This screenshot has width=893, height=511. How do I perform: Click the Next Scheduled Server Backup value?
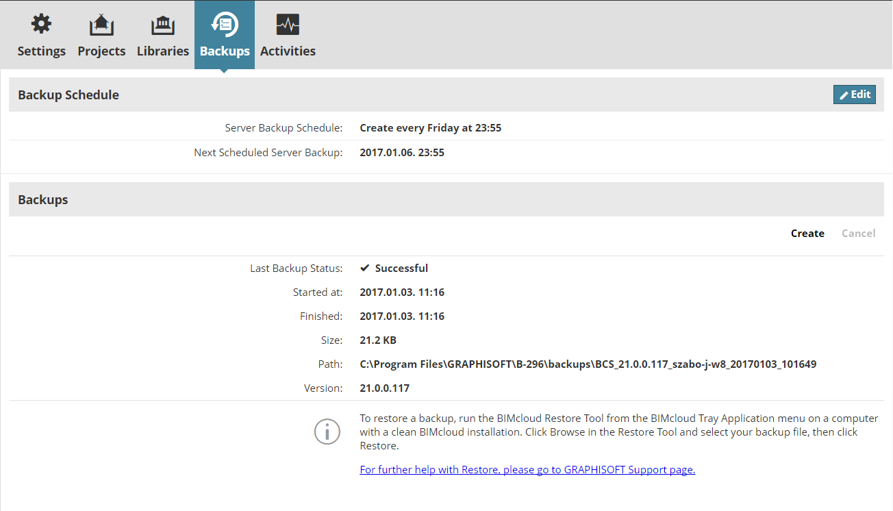click(402, 152)
